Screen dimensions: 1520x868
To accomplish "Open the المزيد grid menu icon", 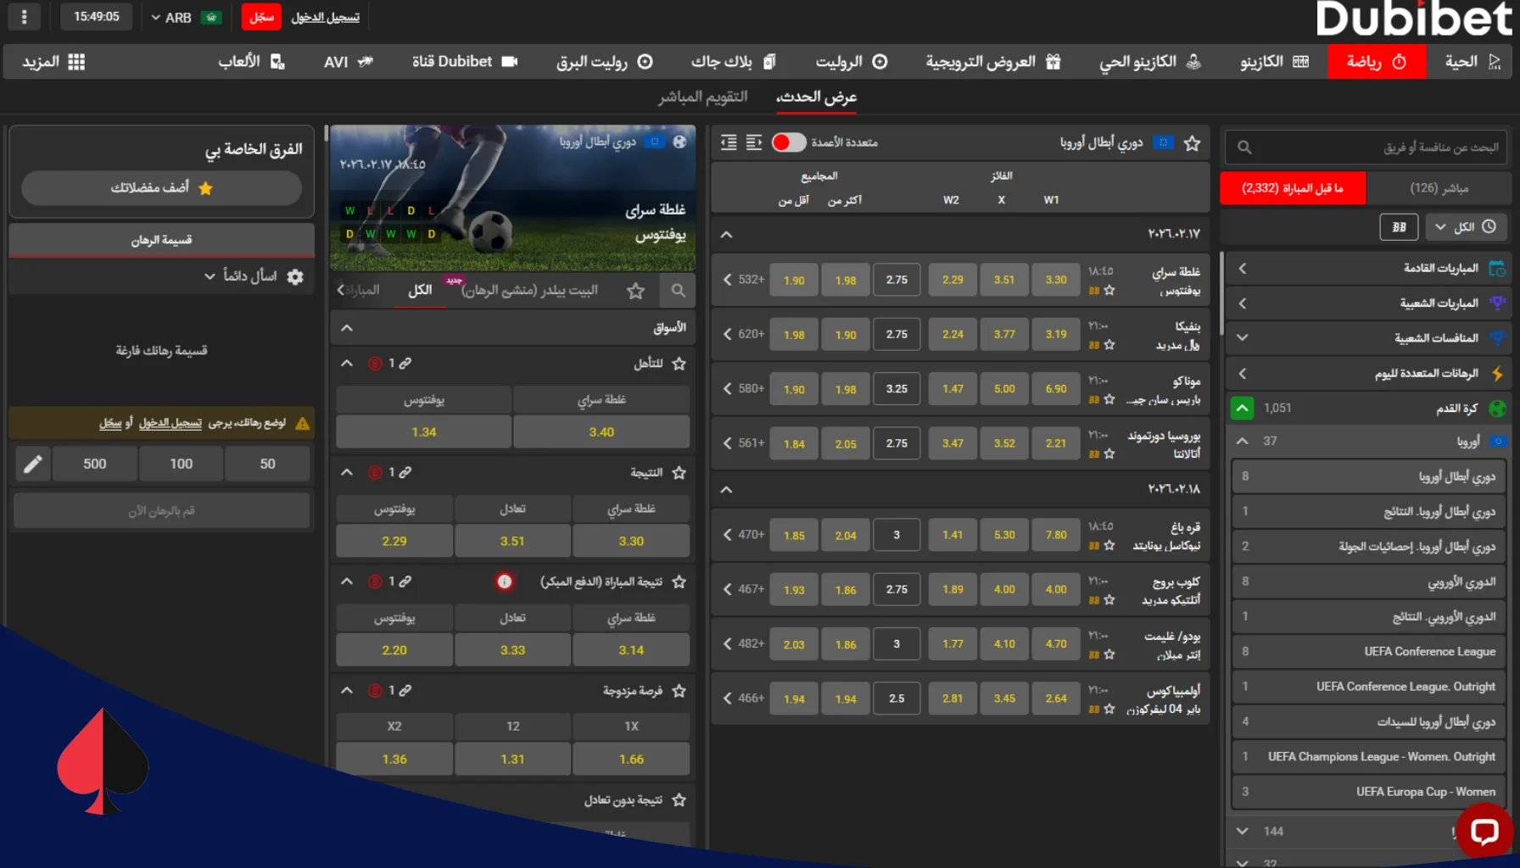I will coord(76,62).
